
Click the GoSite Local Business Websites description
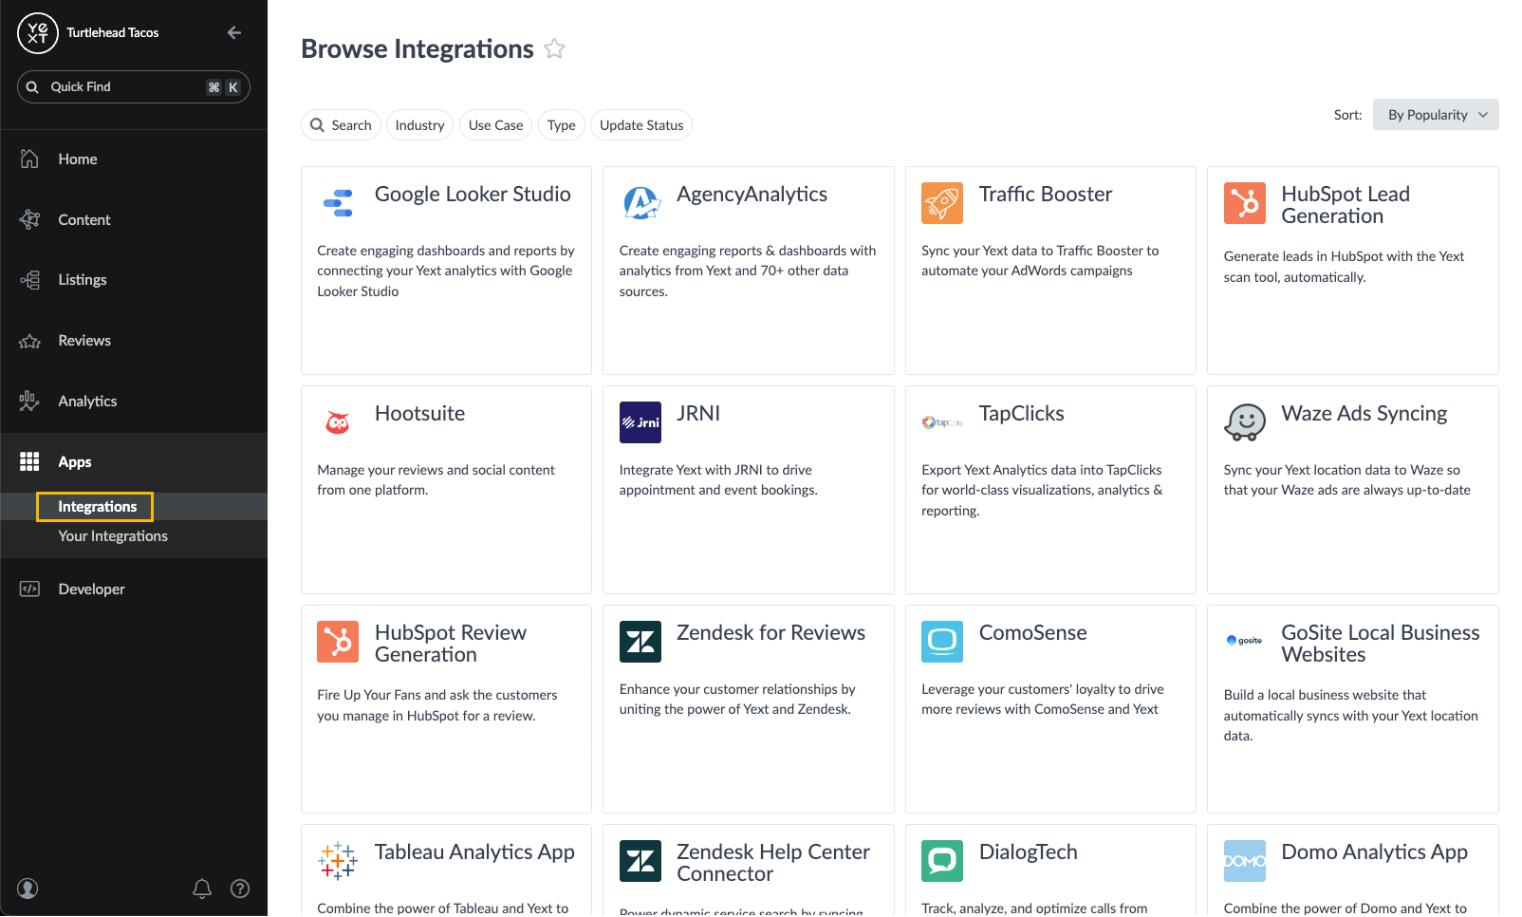[1350, 716]
